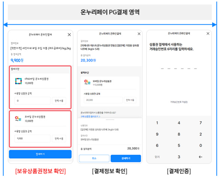
Task: Close the 9,900원 payment screen with X
Action: click(69, 35)
